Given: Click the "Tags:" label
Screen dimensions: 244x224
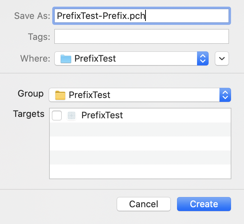Looking at the screenshot, I should click(39, 37).
